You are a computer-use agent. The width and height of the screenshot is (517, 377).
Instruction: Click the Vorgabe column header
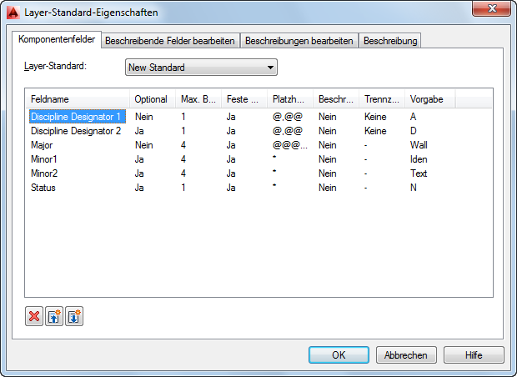(430, 99)
